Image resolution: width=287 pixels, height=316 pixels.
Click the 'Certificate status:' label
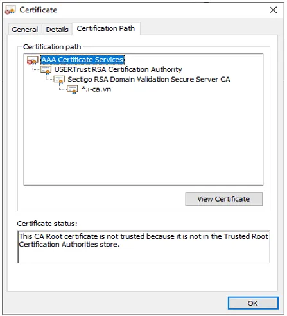tap(47, 224)
